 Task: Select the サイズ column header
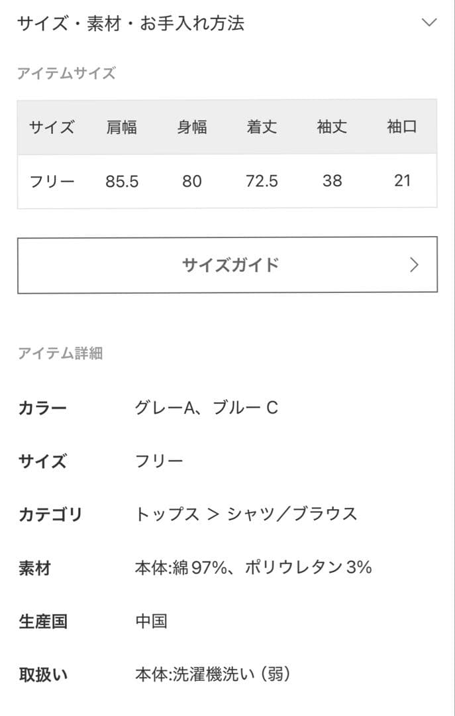click(x=52, y=127)
